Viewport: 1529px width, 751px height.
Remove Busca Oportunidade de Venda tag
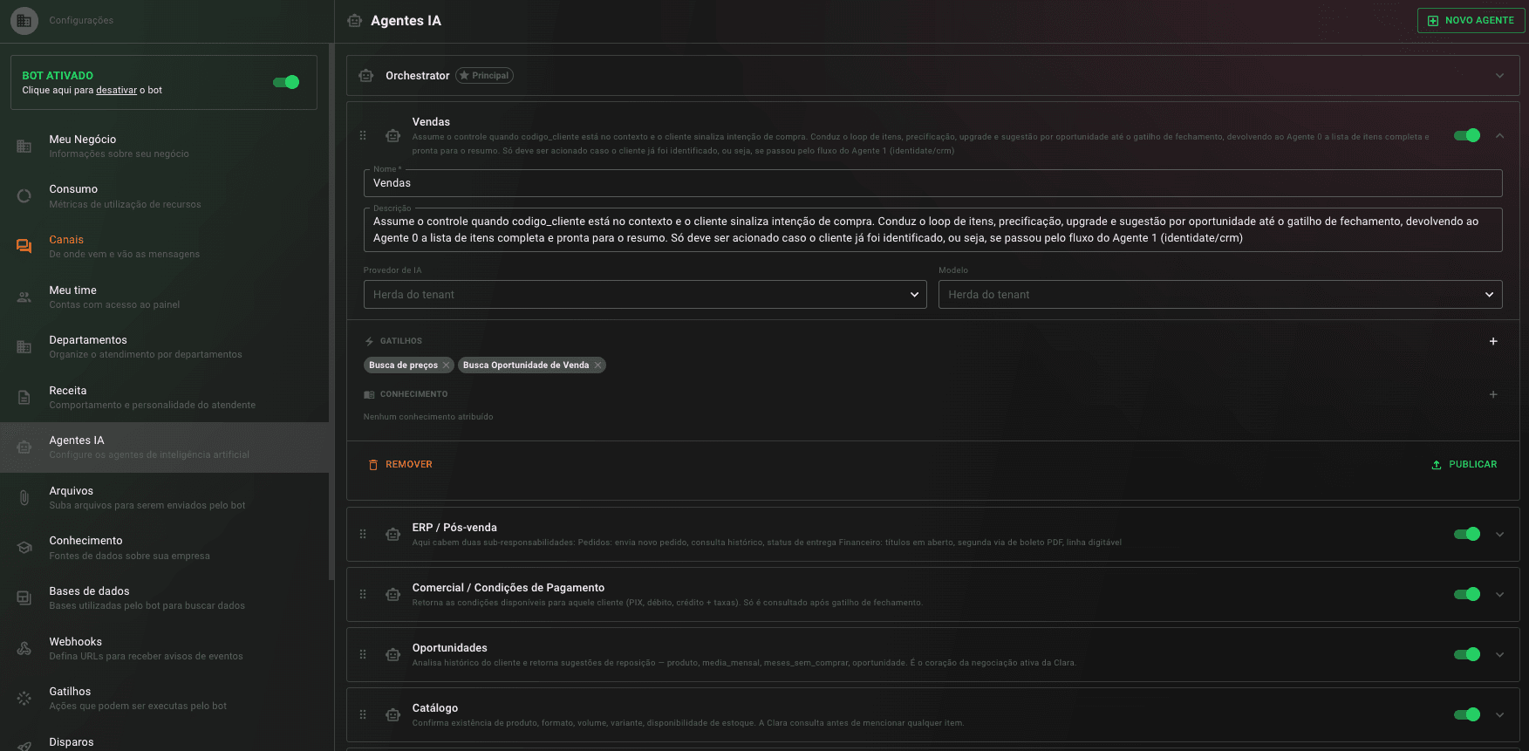tap(597, 365)
